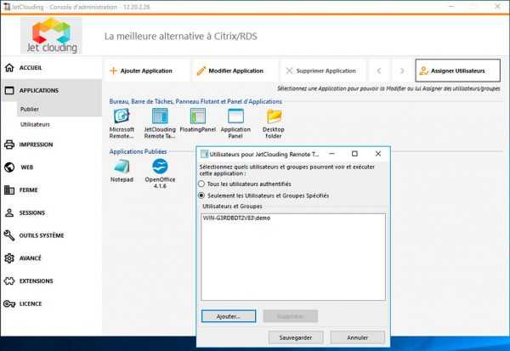
Task: Open the Avancé section
Action: [31, 258]
